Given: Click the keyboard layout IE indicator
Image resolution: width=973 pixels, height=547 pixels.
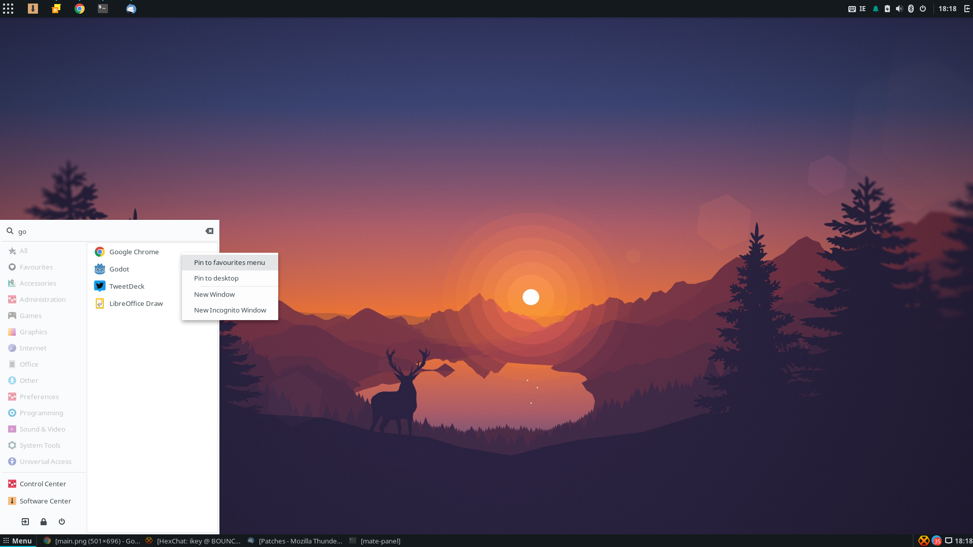Looking at the screenshot, I should click(857, 9).
